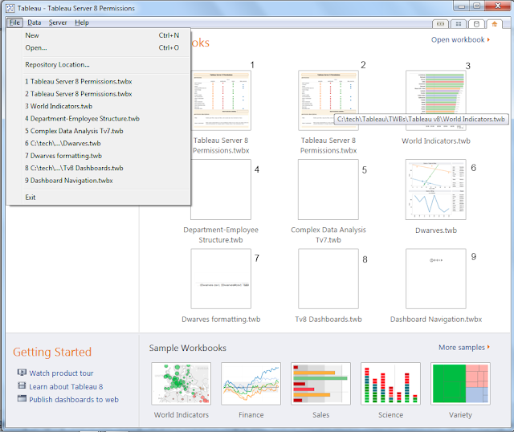Open the Dashboard Navigation.twbx thumbnail
Viewport: 514px width, 432px height.
tap(435, 279)
